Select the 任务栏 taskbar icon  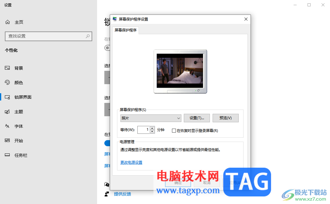coord(7,155)
